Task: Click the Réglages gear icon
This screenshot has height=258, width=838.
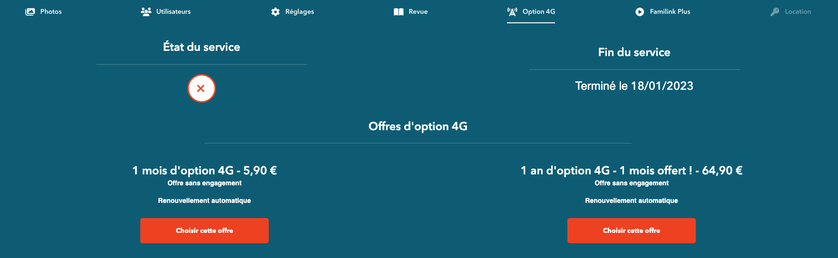Action: click(x=275, y=12)
